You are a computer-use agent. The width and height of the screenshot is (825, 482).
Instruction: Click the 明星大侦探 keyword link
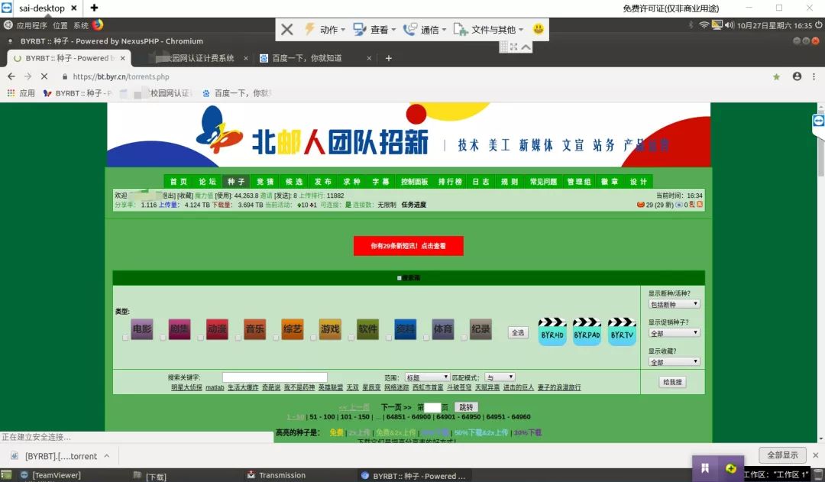[186, 387]
